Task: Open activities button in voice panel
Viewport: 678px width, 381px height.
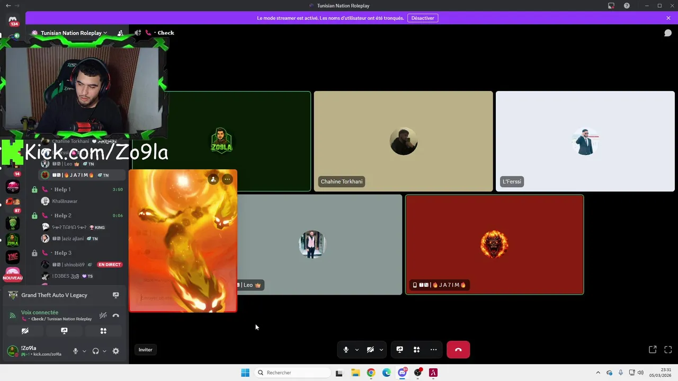Action: (103, 331)
